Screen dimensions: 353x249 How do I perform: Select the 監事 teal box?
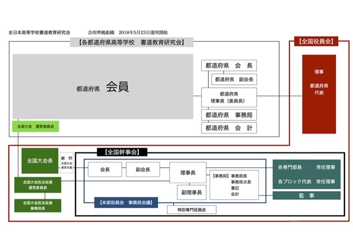click(x=306, y=195)
